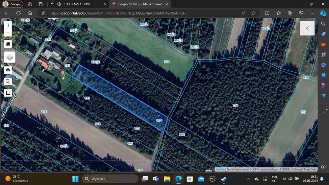Select parcel label 203
The width and height of the screenshot is (329, 185).
(182, 134)
